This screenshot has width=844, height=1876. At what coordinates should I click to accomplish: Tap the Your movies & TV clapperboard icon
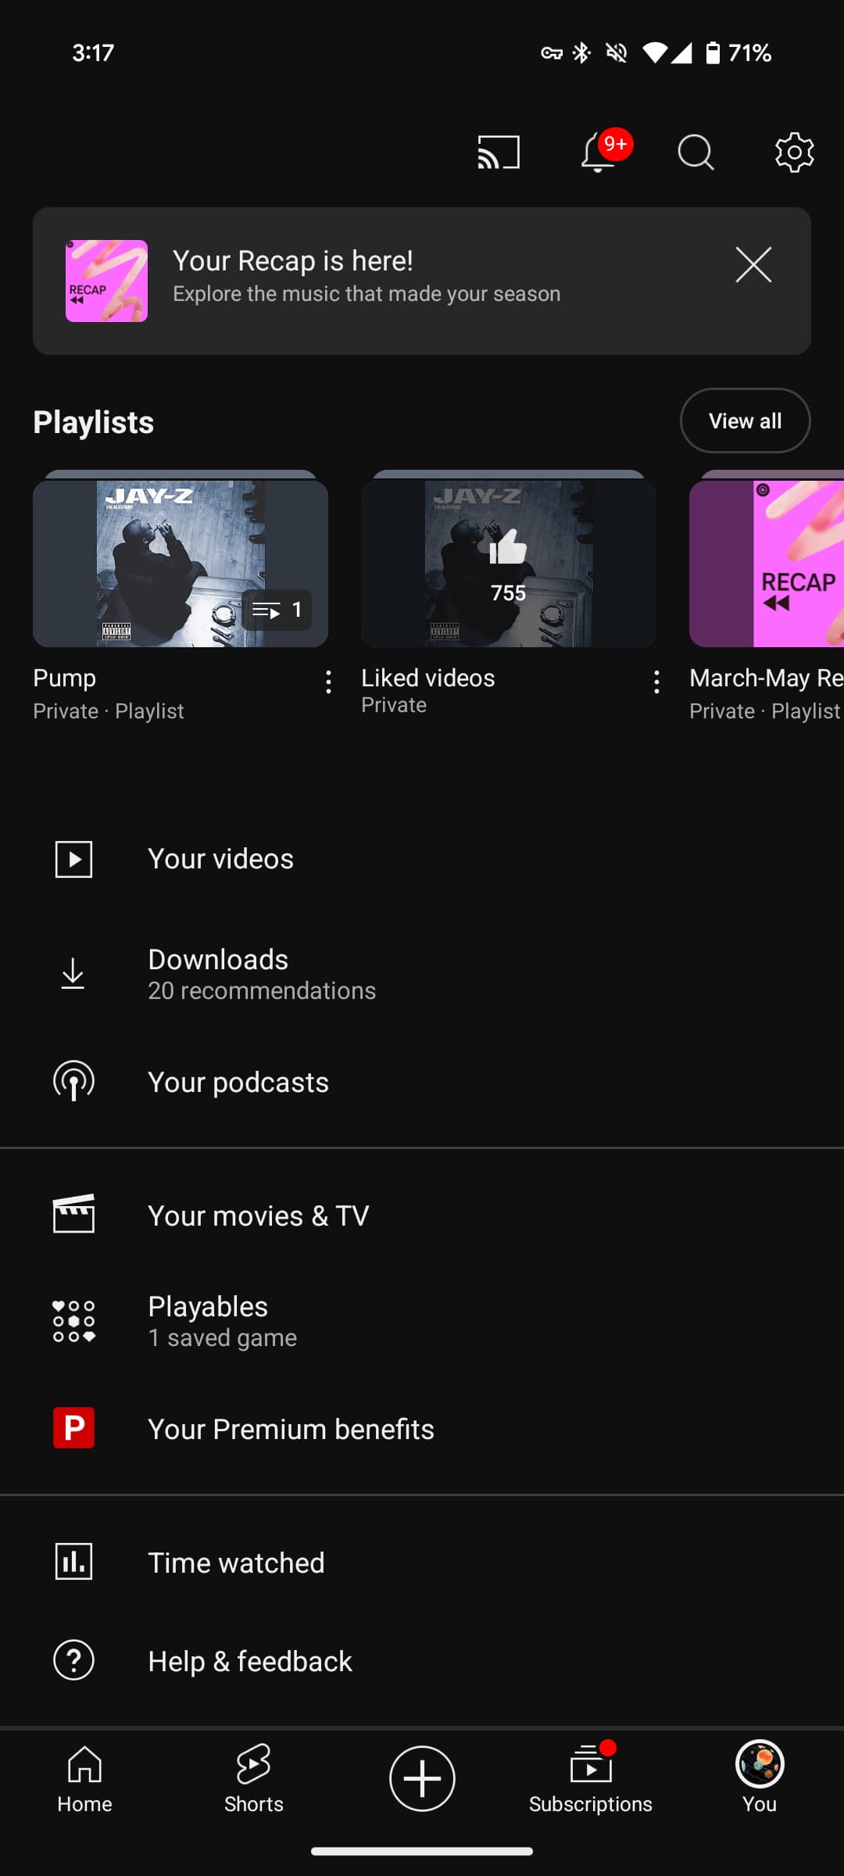pos(73,1215)
